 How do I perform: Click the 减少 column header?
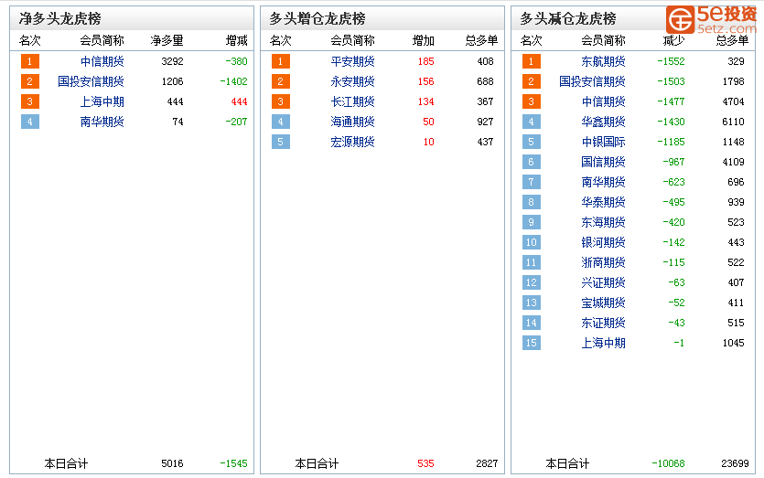click(x=673, y=40)
